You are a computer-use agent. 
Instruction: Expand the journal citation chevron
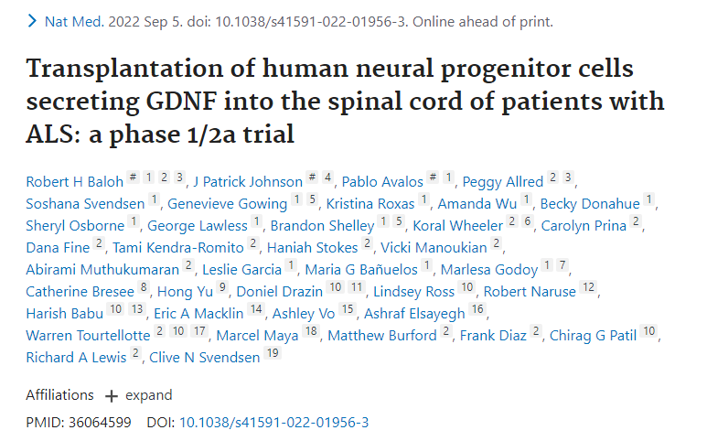[31, 21]
